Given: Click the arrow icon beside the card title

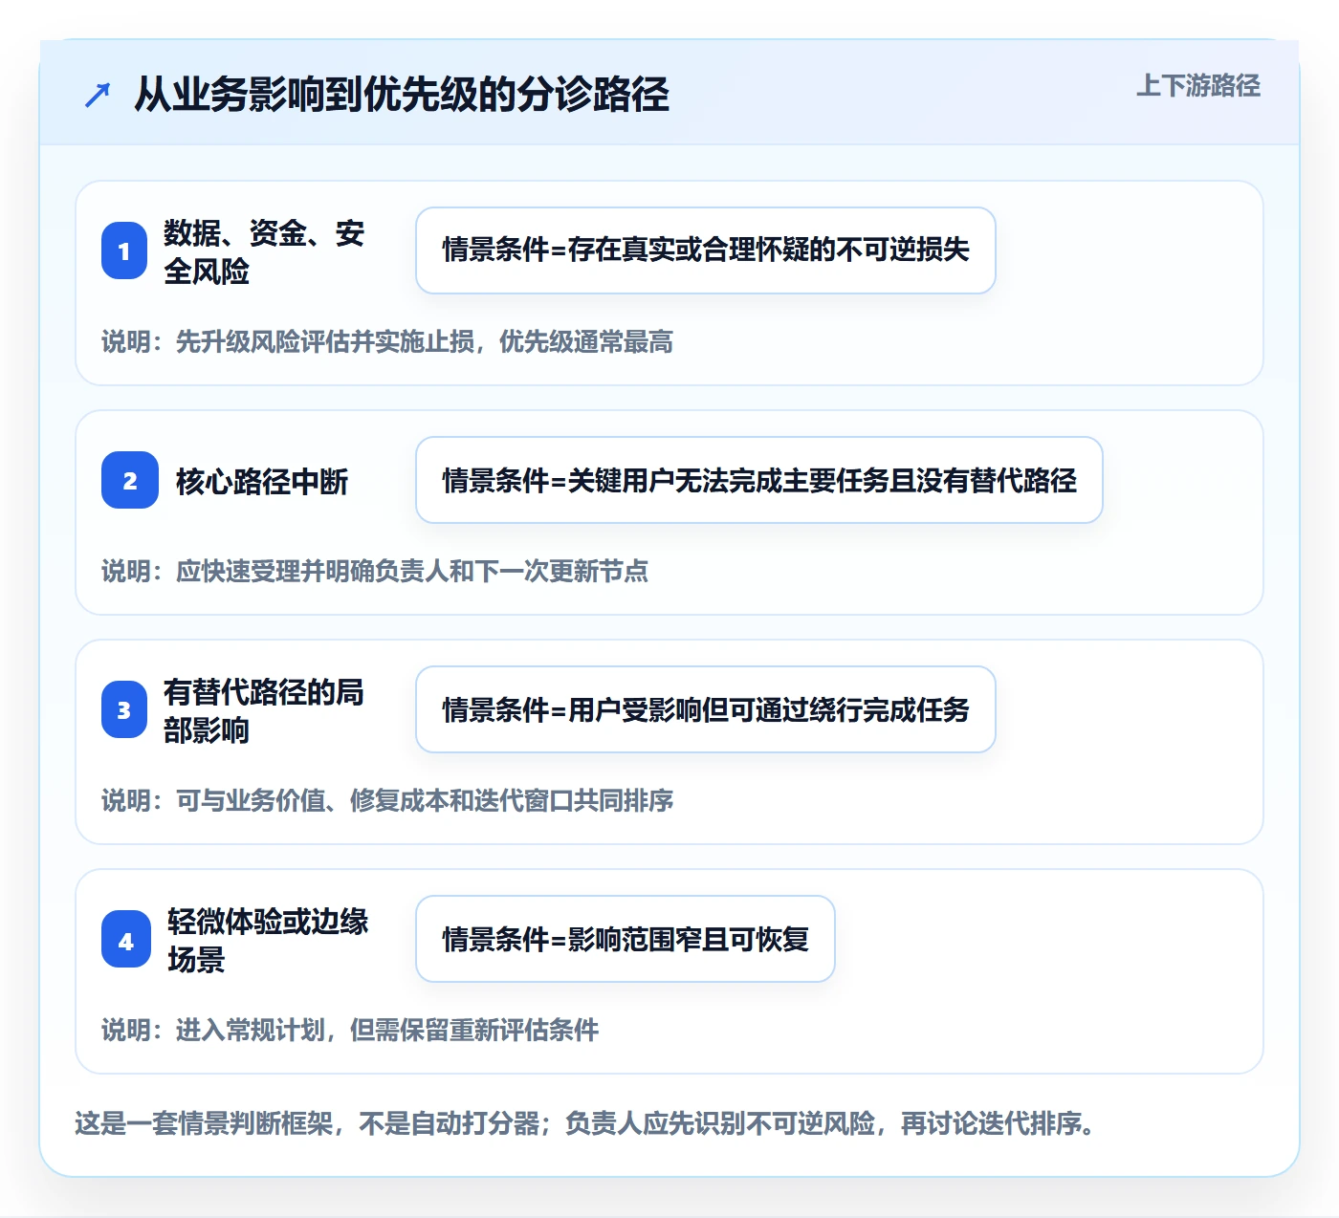Looking at the screenshot, I should tap(98, 95).
